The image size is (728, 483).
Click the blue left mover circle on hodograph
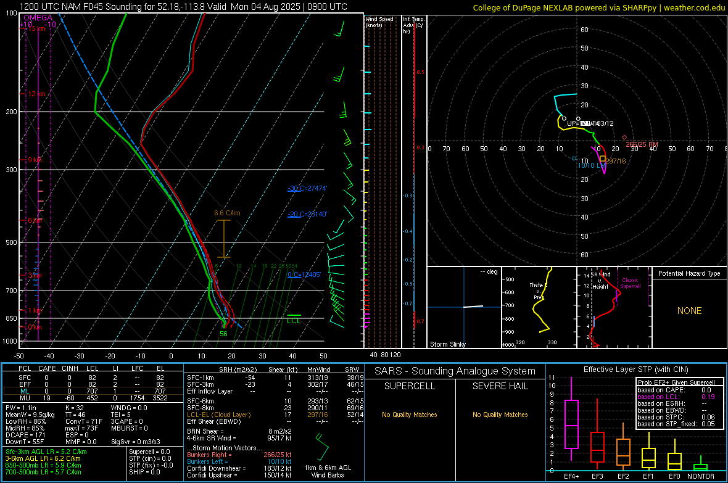coord(574,159)
